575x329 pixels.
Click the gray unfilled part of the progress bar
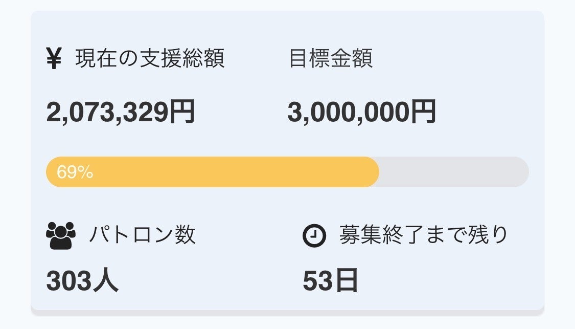click(x=450, y=172)
